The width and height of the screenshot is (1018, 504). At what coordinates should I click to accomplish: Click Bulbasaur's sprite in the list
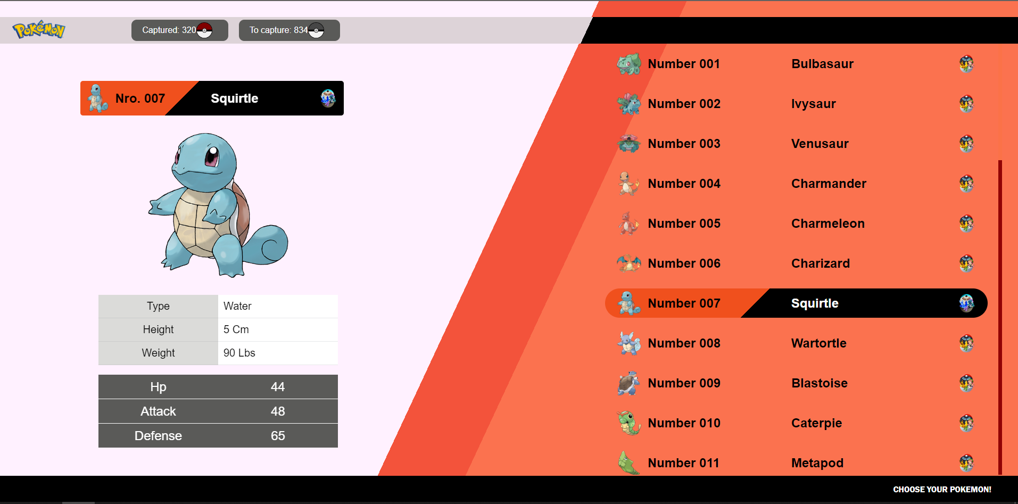628,63
